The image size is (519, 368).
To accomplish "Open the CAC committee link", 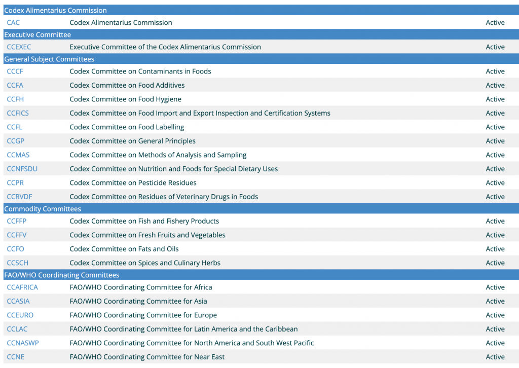I will 13,22.
